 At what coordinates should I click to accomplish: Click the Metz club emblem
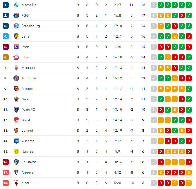16,183
